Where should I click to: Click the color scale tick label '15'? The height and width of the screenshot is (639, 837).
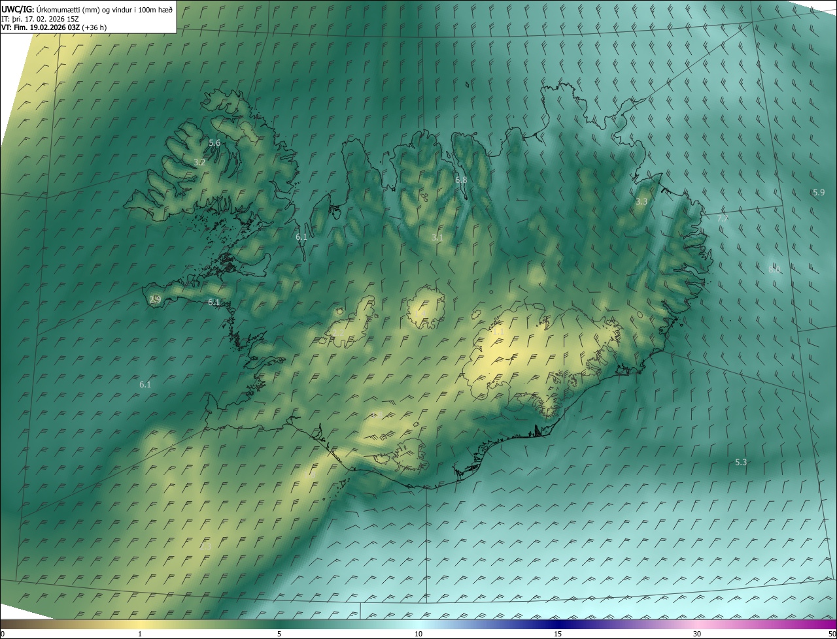558,634
